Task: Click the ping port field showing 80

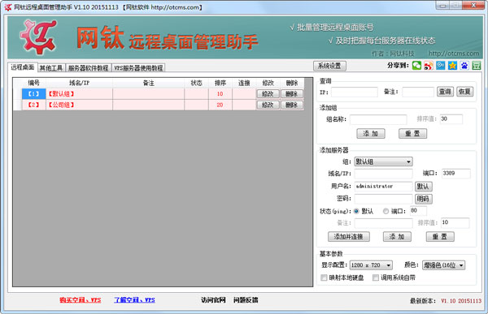Action: 418,211
